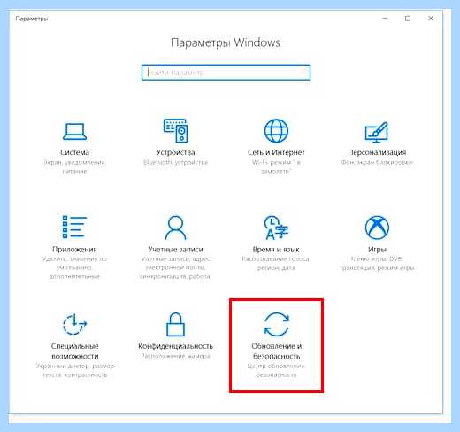Image resolution: width=460 pixels, height=432 pixels.
Task: Open the Система laptop icon
Action: pyautogui.click(x=74, y=132)
